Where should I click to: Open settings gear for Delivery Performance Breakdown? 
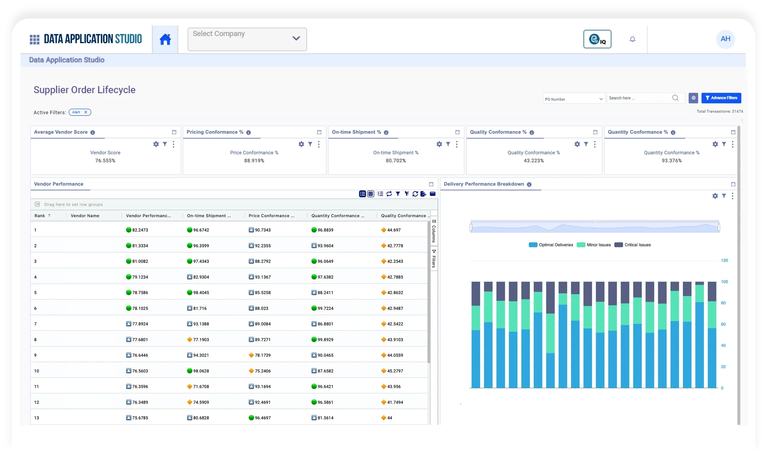715,196
